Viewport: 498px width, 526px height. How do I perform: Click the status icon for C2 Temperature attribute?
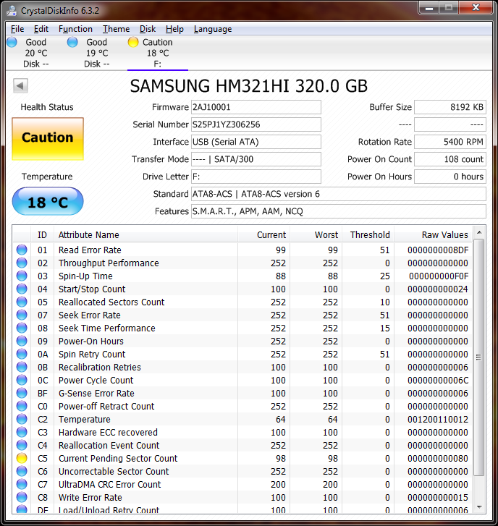pyautogui.click(x=22, y=420)
